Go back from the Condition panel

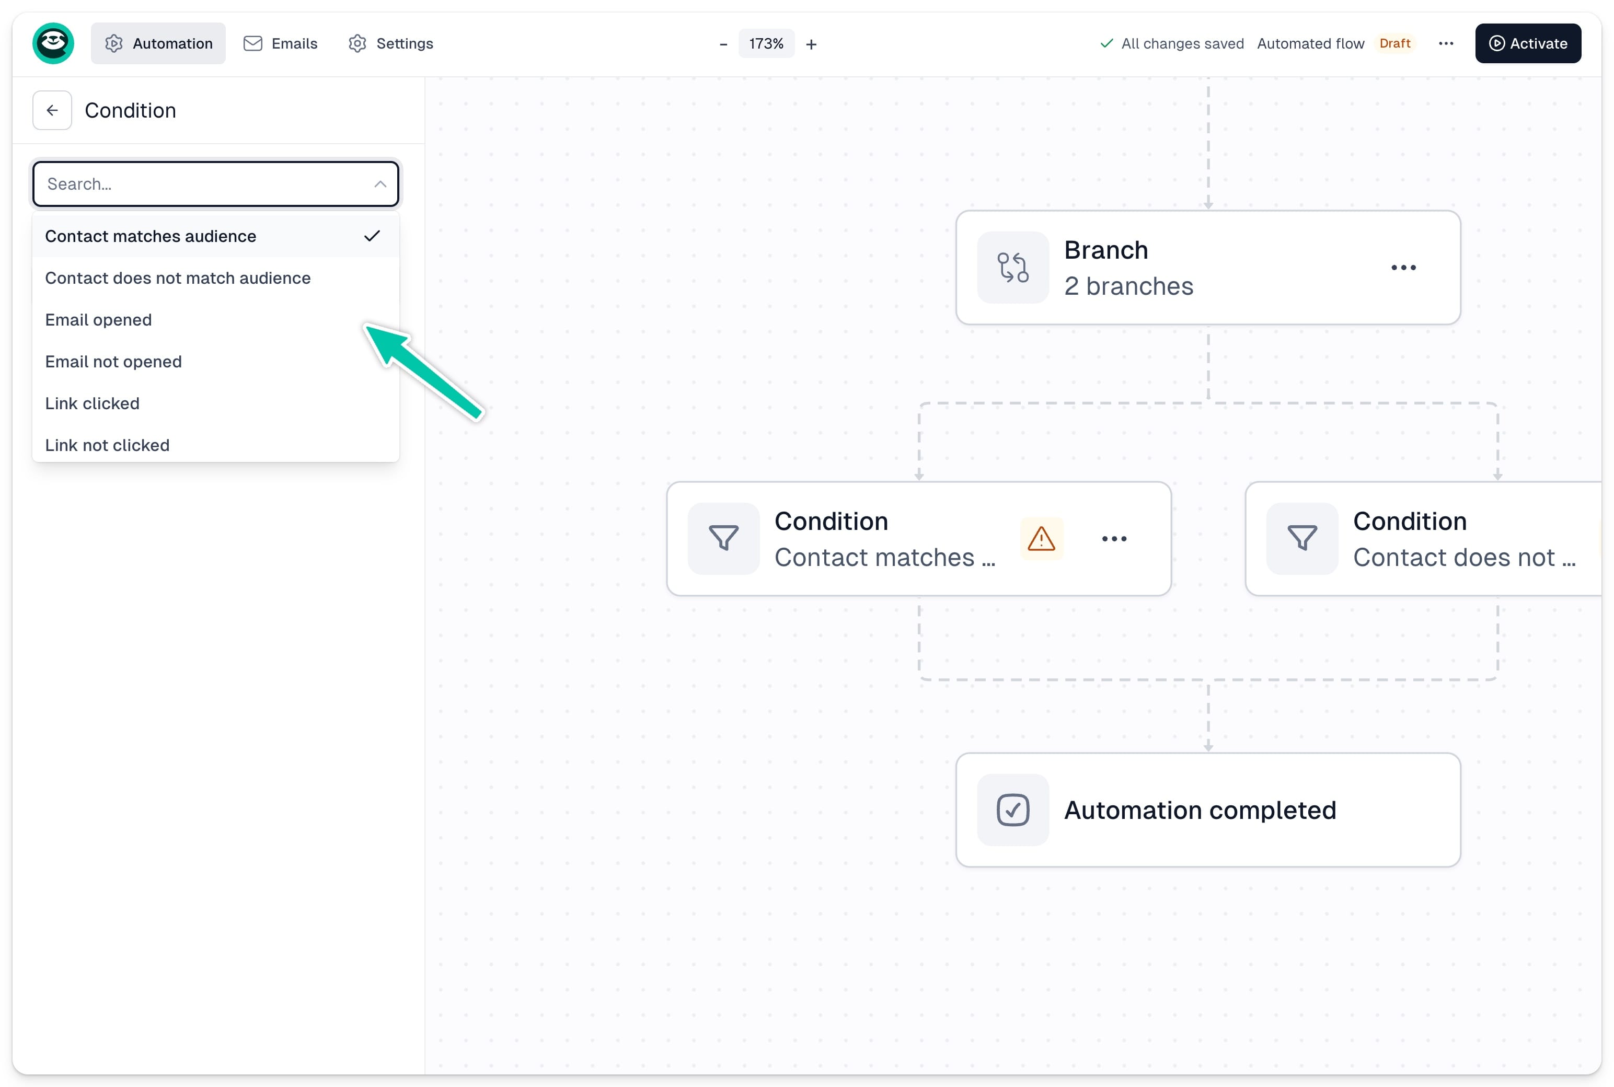(x=52, y=110)
